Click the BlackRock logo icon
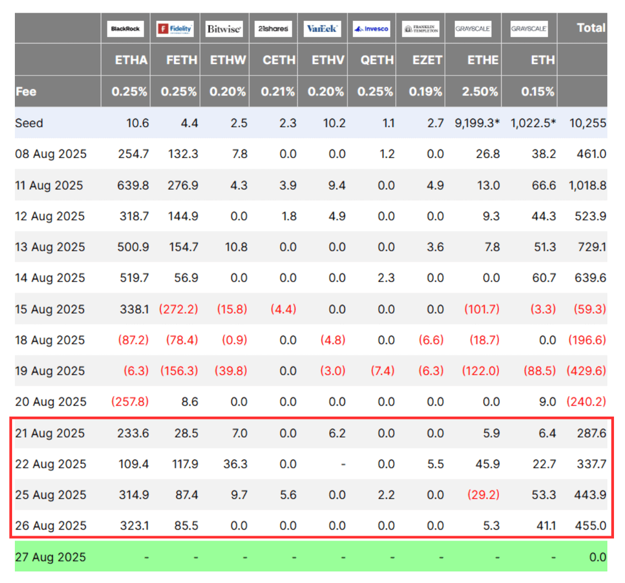This screenshot has height=583, width=625. (124, 28)
